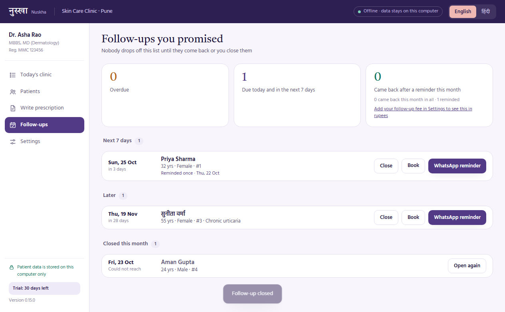Click patient name सुनीता वर्मा

pos(173,214)
